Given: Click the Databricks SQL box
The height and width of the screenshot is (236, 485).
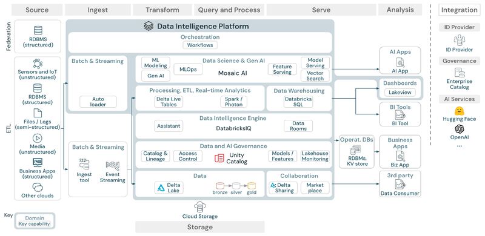Looking at the screenshot, I should pyautogui.click(x=298, y=102).
